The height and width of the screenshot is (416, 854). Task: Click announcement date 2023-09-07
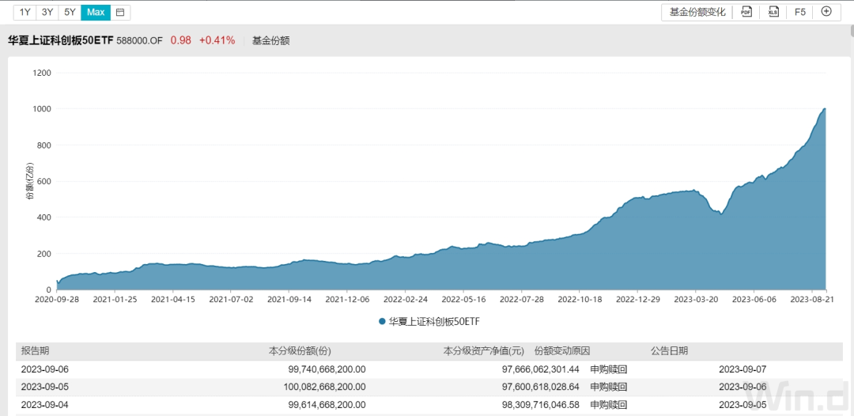(x=743, y=369)
